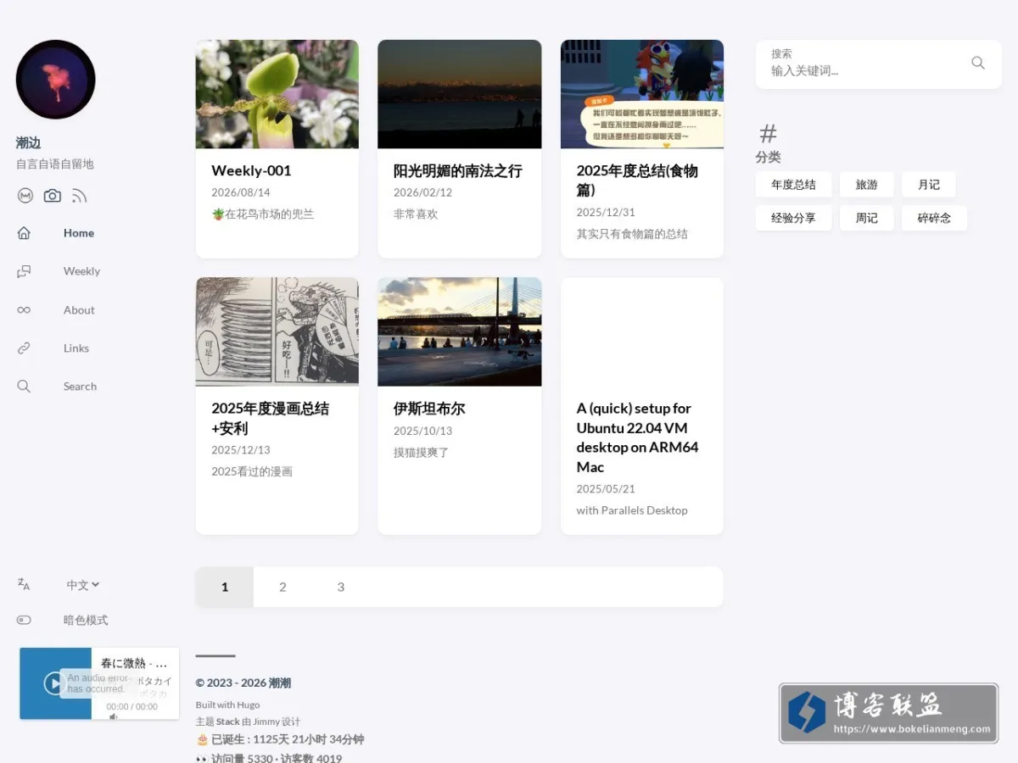Click the translate language icon

[24, 584]
